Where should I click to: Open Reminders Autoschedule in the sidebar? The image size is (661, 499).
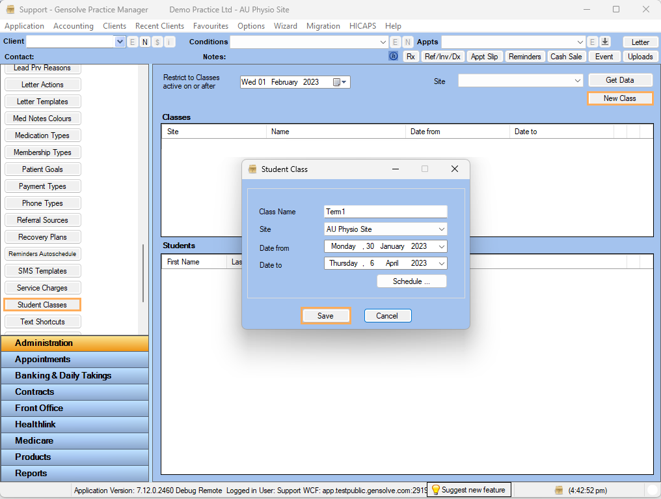[42, 254]
